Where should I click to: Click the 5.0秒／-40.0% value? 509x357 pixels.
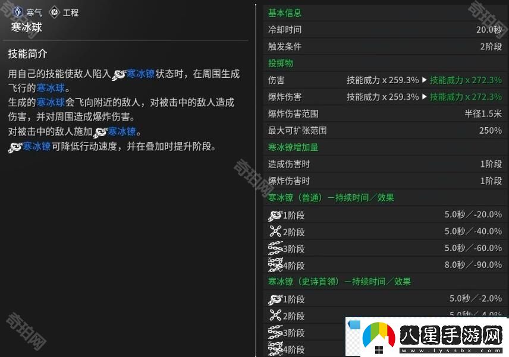473,232
